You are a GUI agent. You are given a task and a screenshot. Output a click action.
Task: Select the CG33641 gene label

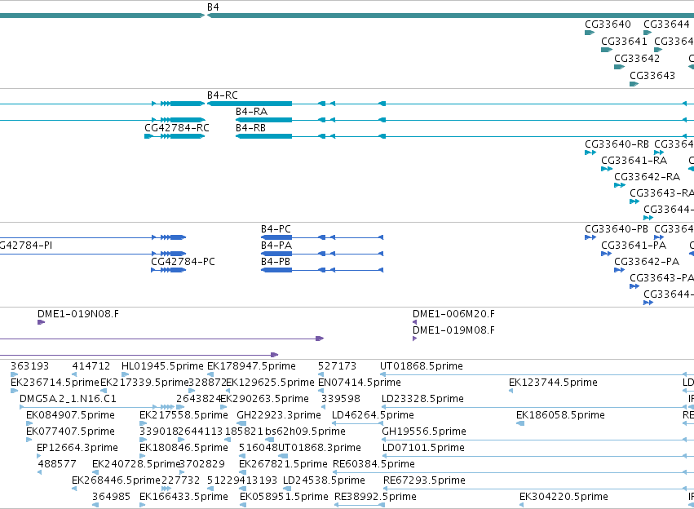624,42
